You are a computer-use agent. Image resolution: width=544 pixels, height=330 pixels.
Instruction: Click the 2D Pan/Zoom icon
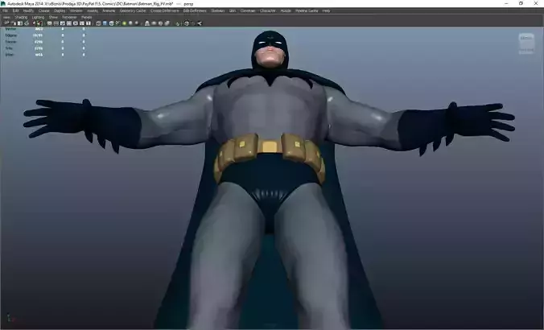pyautogui.click(x=34, y=23)
